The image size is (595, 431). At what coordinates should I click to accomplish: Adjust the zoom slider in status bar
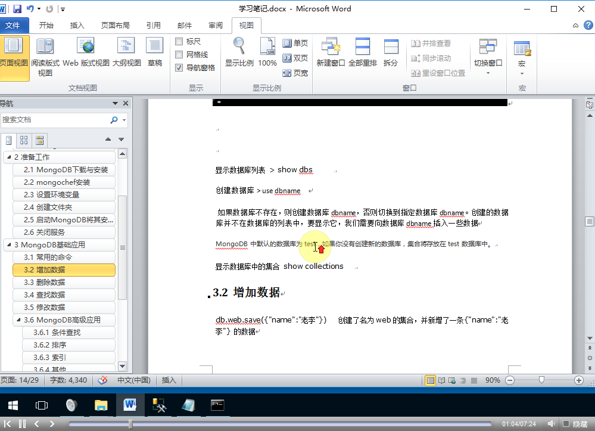tap(541, 380)
